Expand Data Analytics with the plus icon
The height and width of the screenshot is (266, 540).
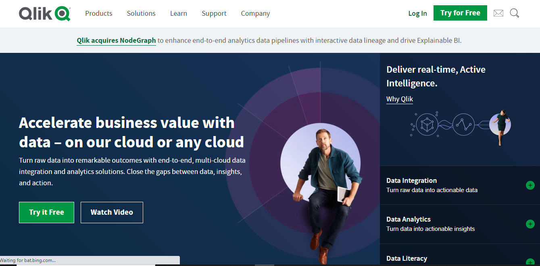coord(530,224)
